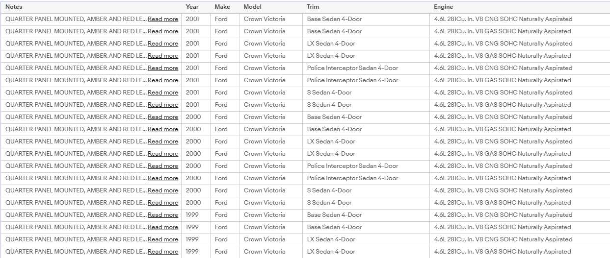This screenshot has height=258, width=610.
Task: Click Read more on 2000 LX Sedan GAS row
Action: click(163, 154)
